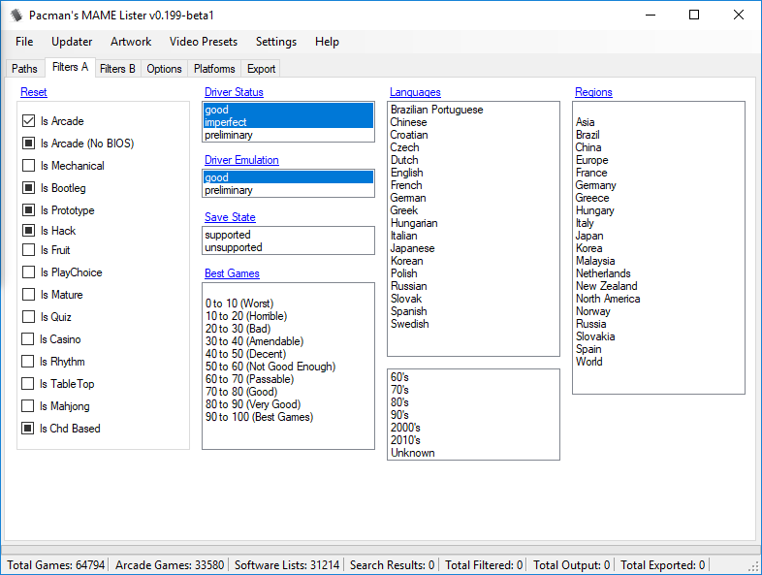Toggle the Is Chd Based checkbox
Screen dimensions: 762x575
tap(28, 428)
